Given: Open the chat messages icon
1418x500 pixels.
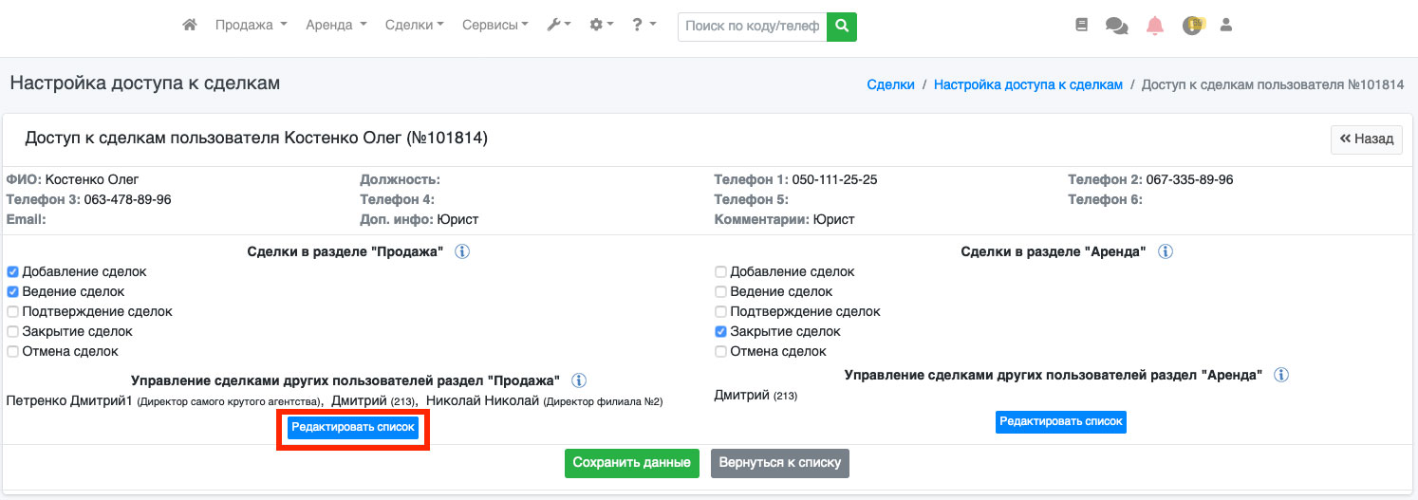Looking at the screenshot, I should [x=1116, y=27].
